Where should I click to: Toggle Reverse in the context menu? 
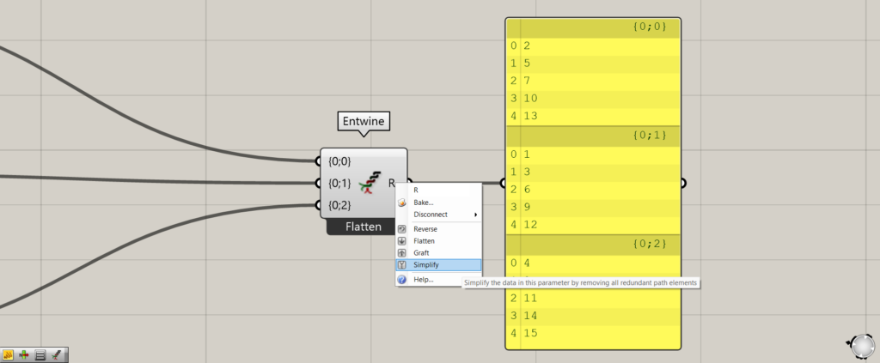[x=425, y=229]
